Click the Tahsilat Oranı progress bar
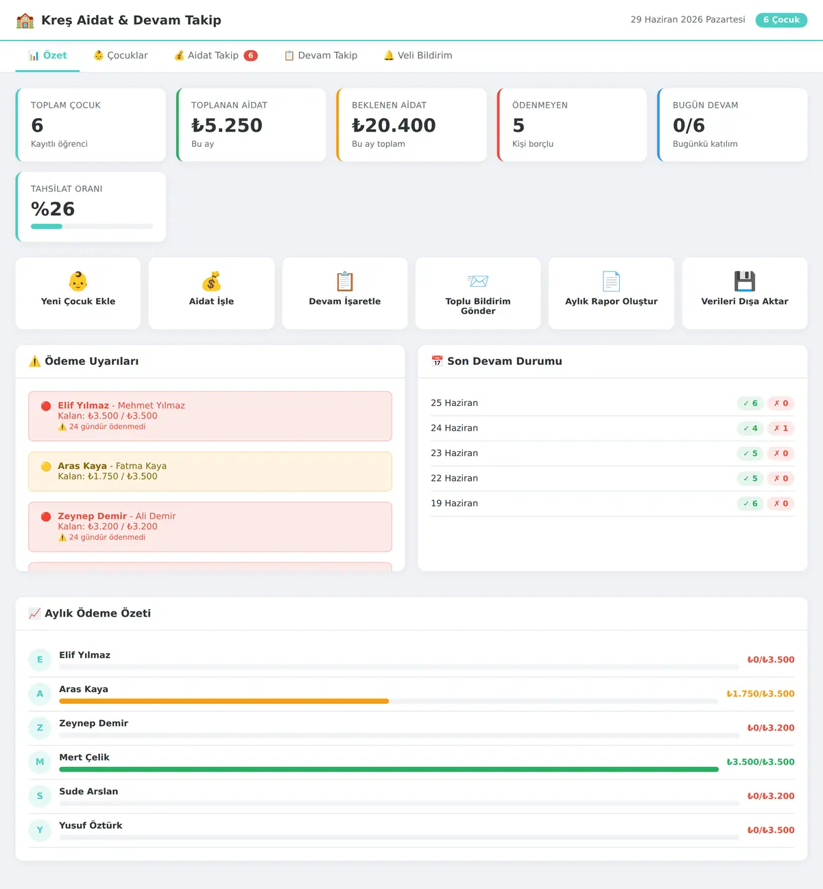Screen dimensions: 823x889 point(92,226)
